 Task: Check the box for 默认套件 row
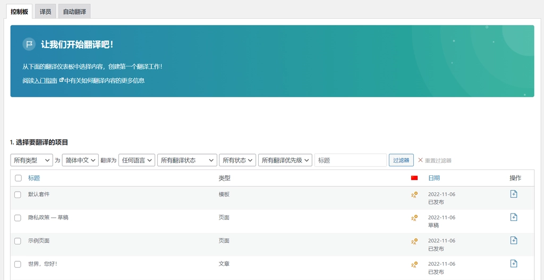click(x=18, y=195)
